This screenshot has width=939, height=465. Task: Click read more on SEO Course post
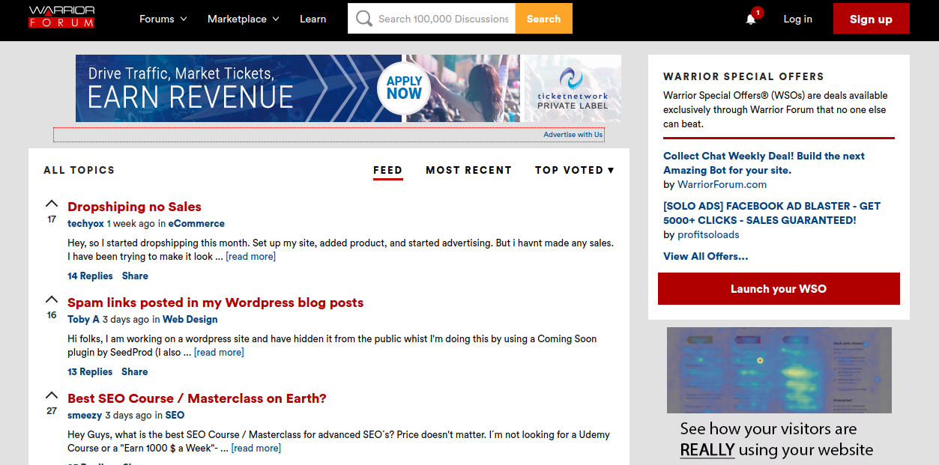(256, 448)
